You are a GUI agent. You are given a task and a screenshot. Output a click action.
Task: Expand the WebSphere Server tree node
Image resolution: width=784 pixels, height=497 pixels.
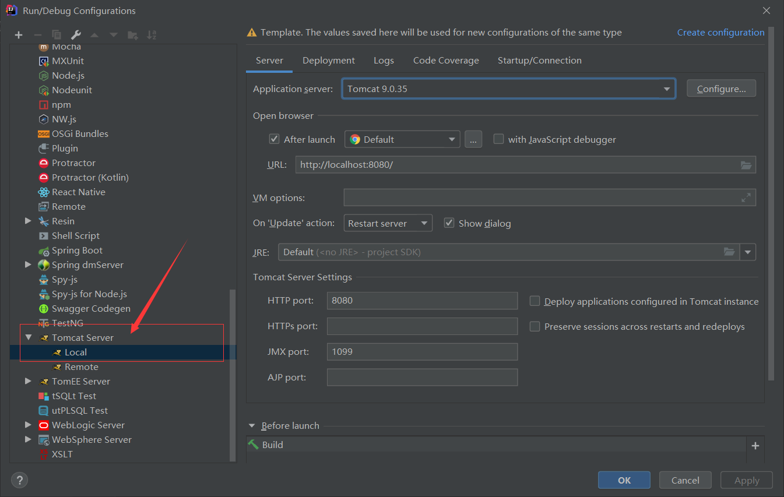[x=28, y=439]
